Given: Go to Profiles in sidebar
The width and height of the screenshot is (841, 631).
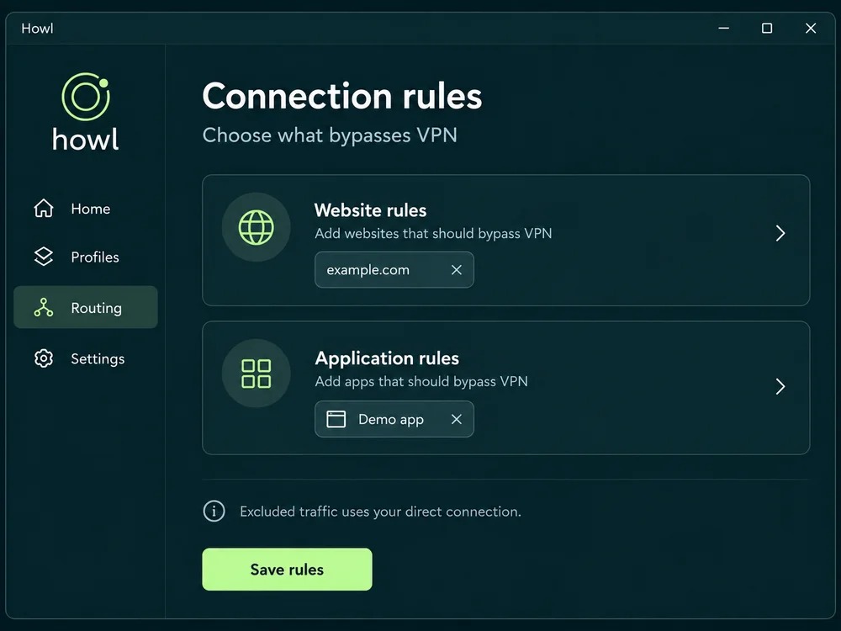Looking at the screenshot, I should click(x=86, y=257).
